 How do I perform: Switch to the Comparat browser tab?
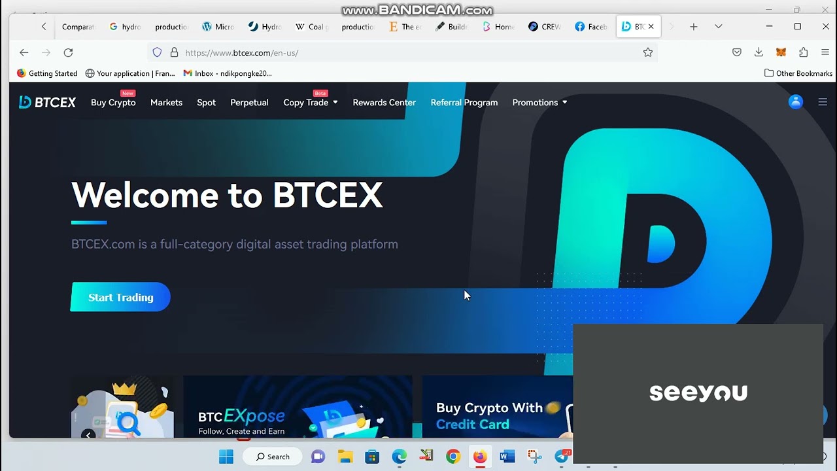pos(78,27)
